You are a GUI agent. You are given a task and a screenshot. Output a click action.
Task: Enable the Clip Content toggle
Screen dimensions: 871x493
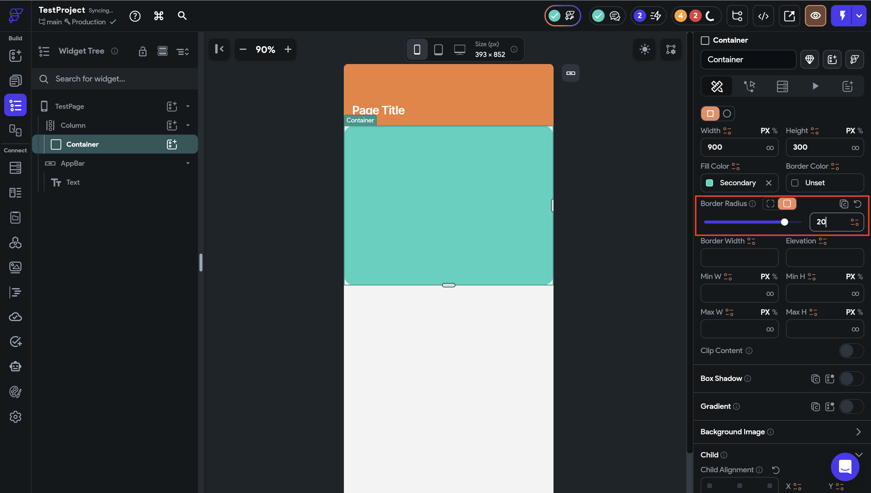[x=851, y=351]
